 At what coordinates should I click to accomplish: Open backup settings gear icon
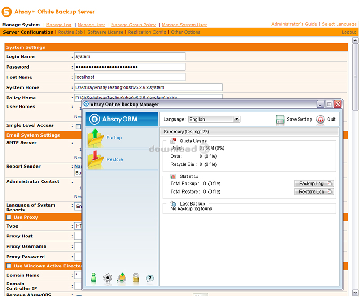click(107, 278)
